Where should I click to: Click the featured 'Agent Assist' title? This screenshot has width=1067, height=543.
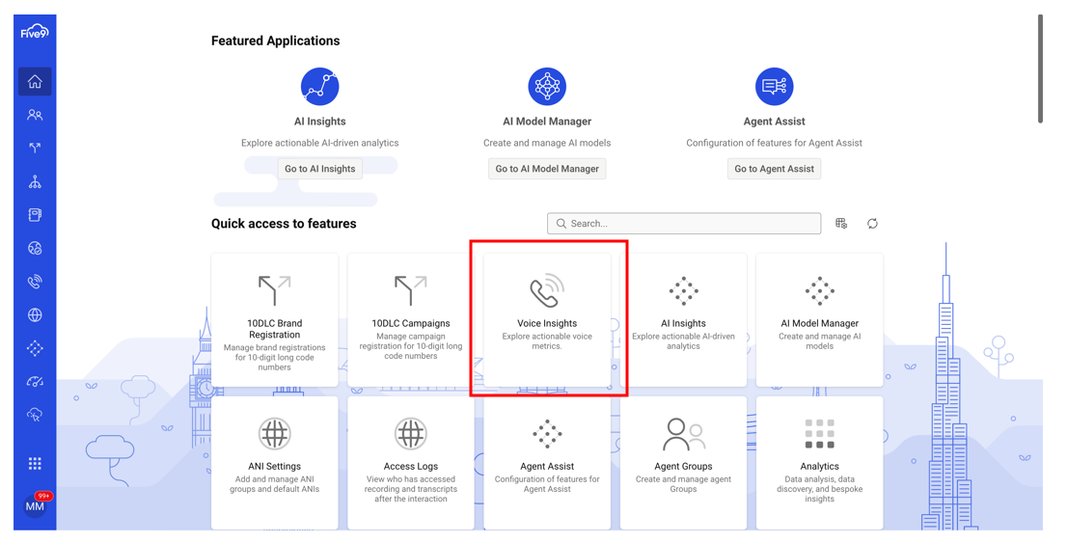coord(775,122)
